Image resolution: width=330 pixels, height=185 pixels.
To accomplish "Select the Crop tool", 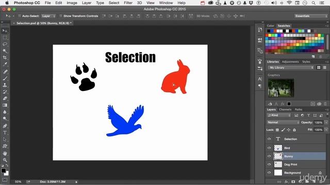I will click(5, 58).
